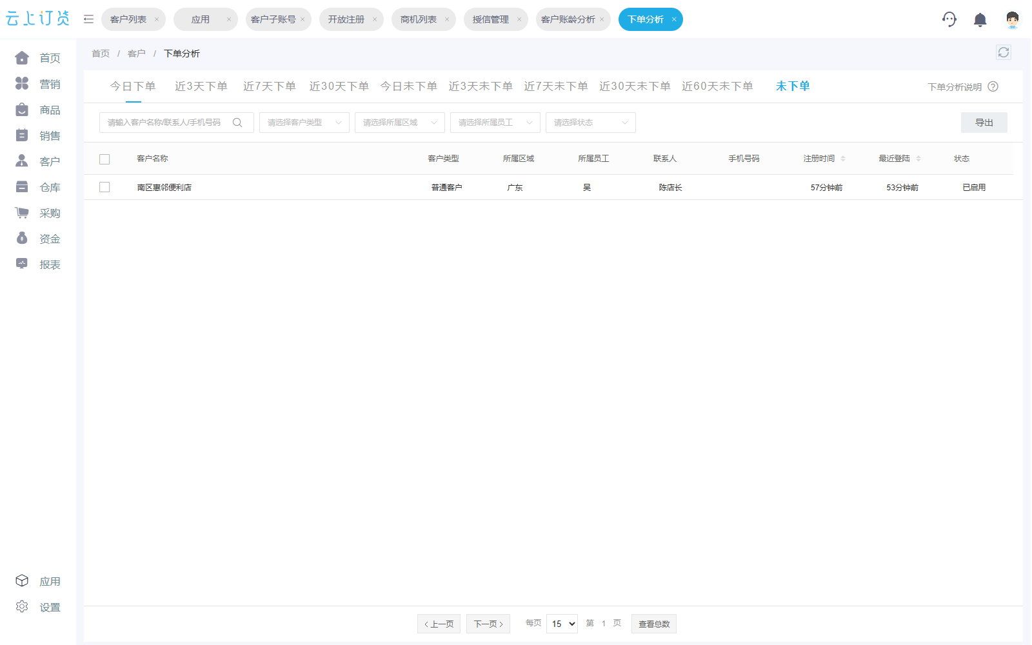Open the 采购 purchasing cart icon

coord(22,213)
